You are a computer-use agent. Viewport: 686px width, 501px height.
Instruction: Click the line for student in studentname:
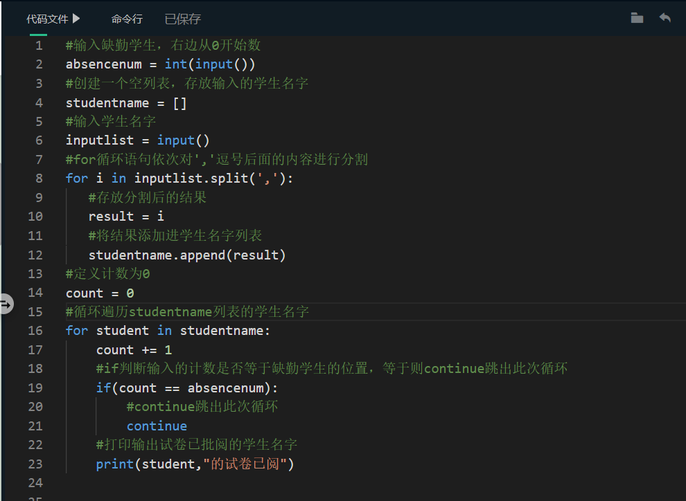click(168, 331)
